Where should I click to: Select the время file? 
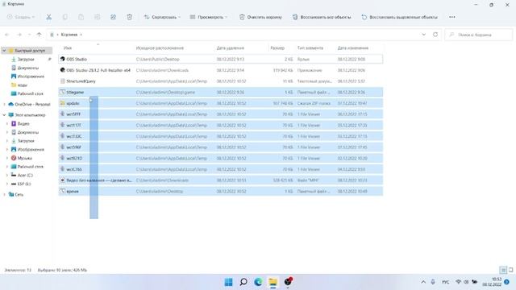point(220,192)
